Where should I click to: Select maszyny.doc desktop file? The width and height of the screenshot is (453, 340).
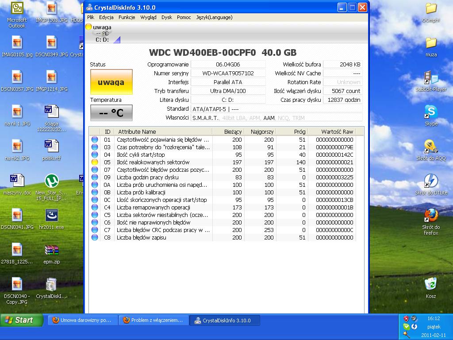click(17, 185)
